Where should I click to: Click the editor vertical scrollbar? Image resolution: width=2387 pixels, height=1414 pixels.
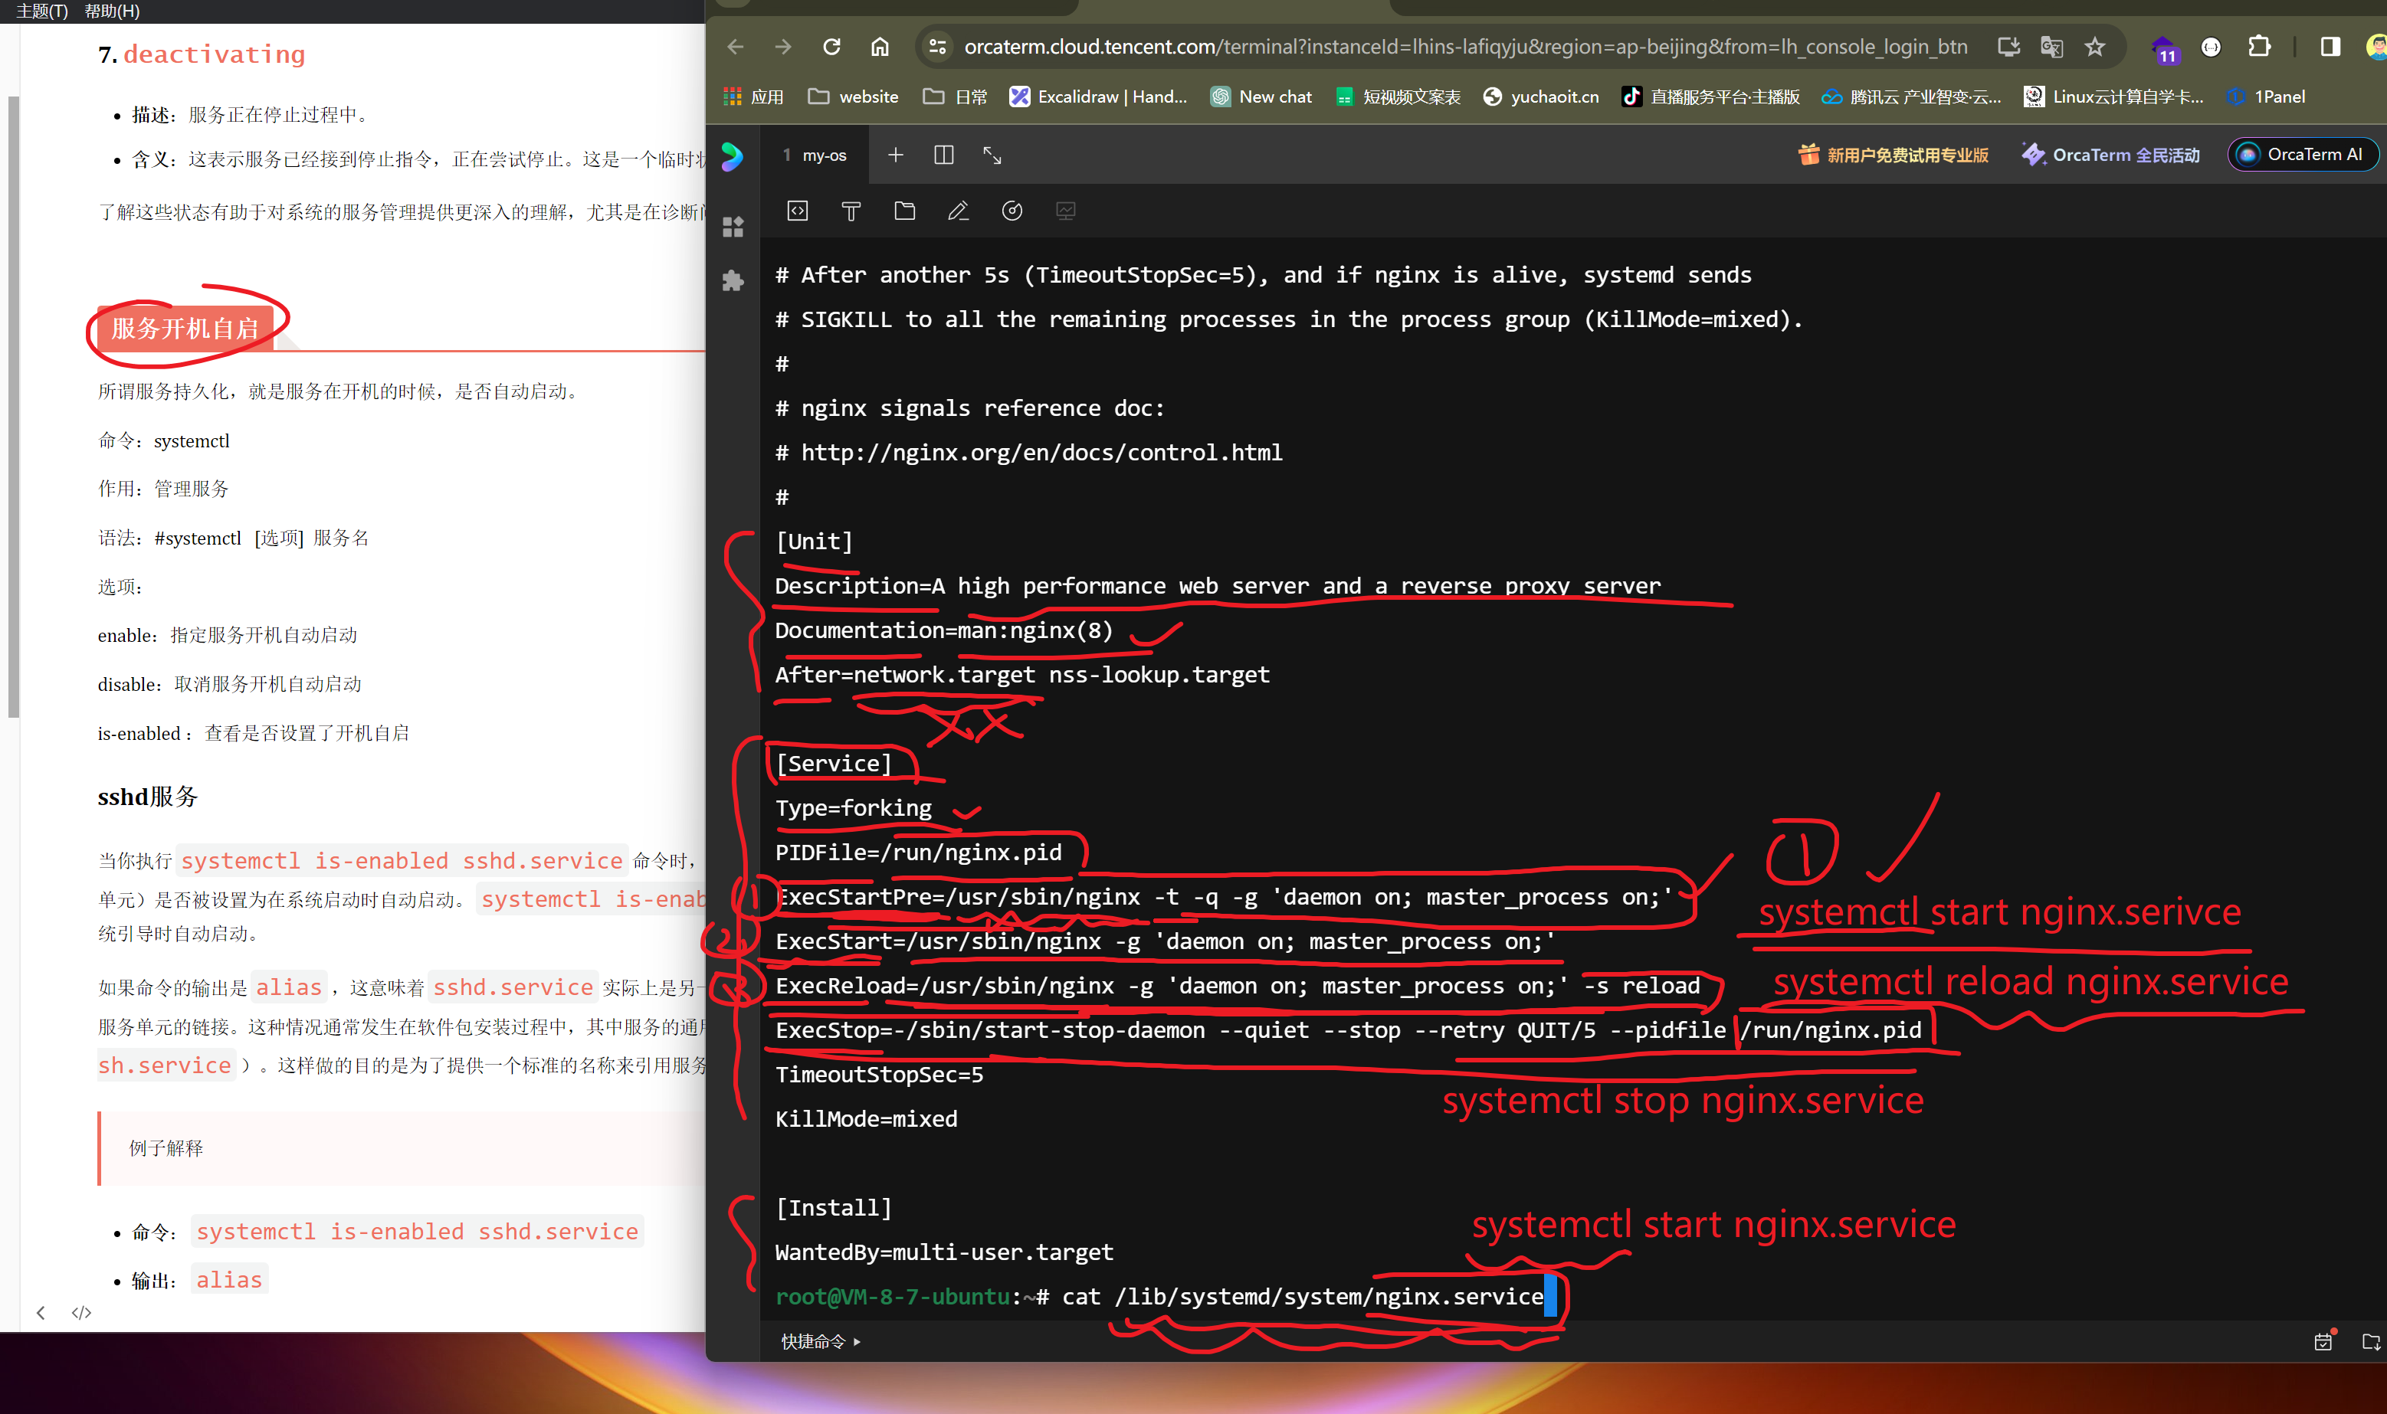point(13,405)
